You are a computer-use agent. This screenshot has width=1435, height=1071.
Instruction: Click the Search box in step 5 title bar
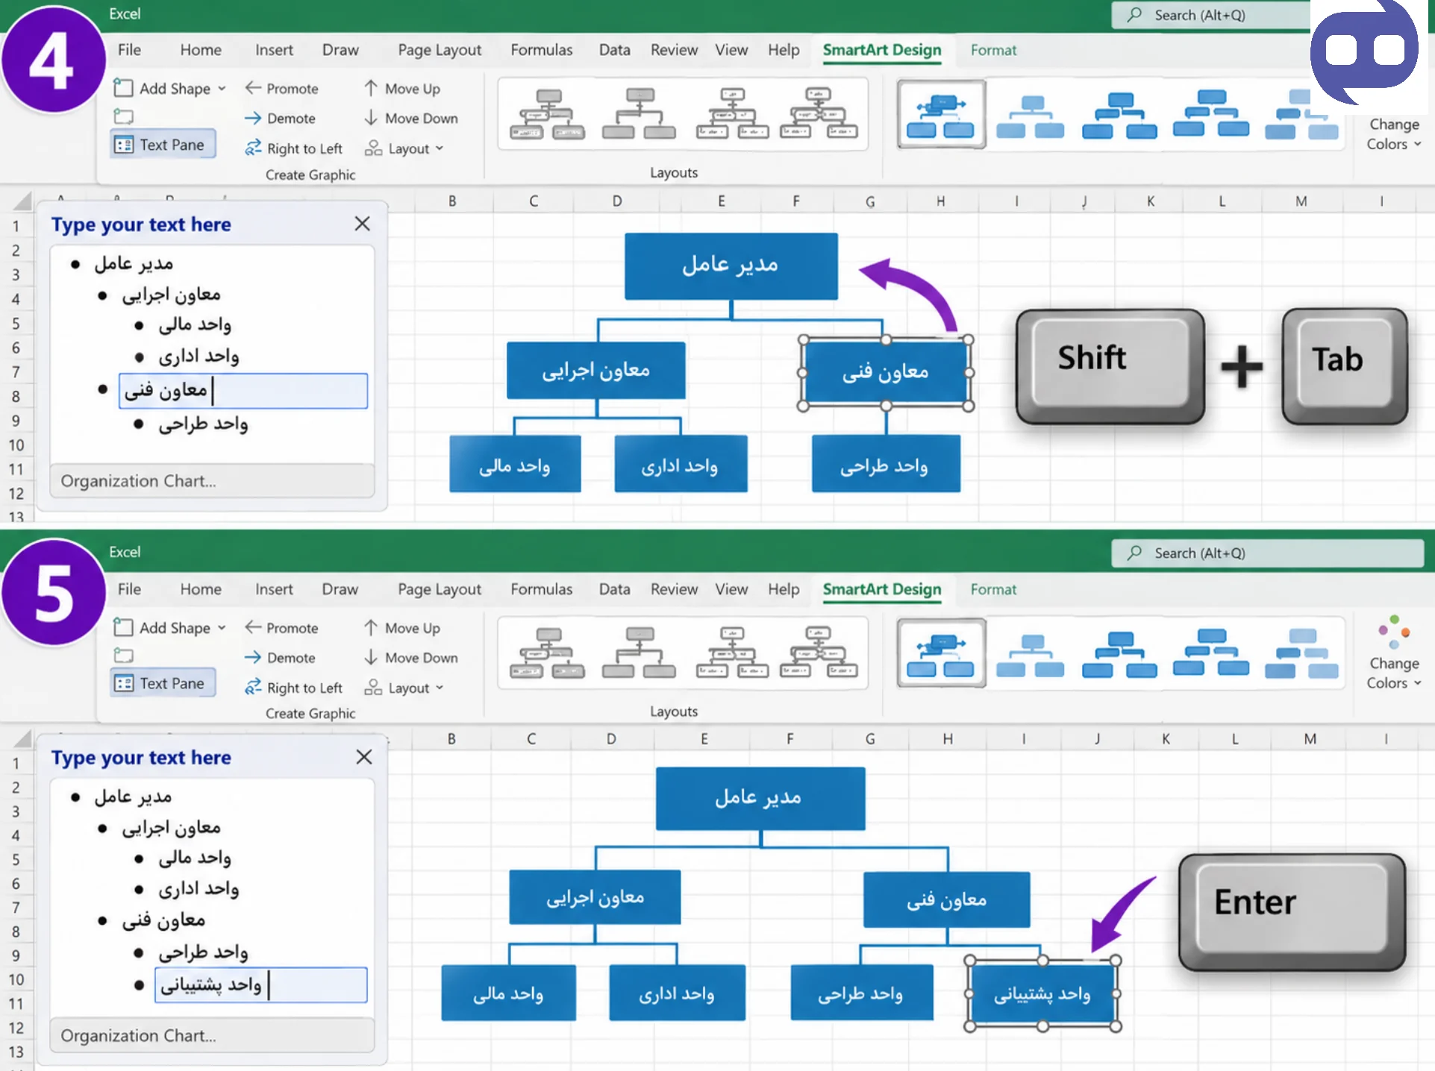pyautogui.click(x=1267, y=553)
